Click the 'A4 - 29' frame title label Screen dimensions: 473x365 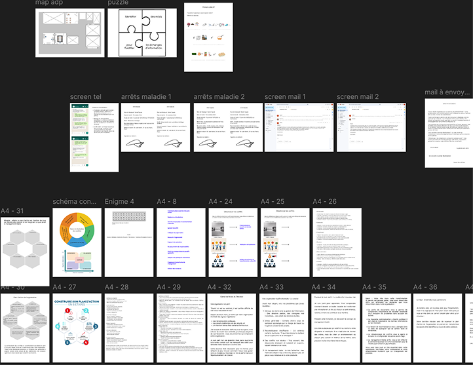(x=168, y=288)
